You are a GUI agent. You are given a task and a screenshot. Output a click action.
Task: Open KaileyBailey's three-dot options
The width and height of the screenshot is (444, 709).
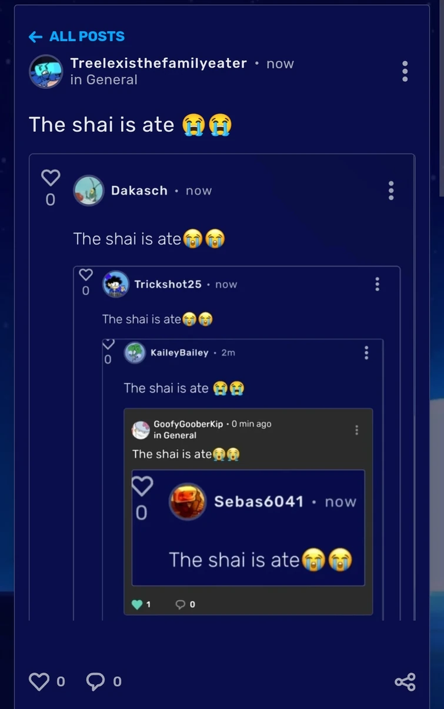(366, 352)
